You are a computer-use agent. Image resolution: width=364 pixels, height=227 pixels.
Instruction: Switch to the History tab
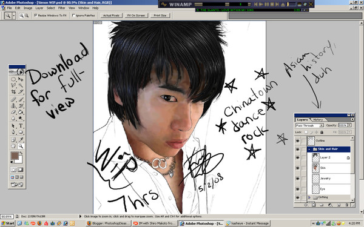pos(318,119)
